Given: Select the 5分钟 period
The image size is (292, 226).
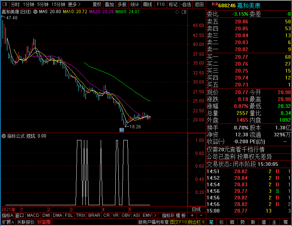Looking at the screenshot, I should 43,4.
